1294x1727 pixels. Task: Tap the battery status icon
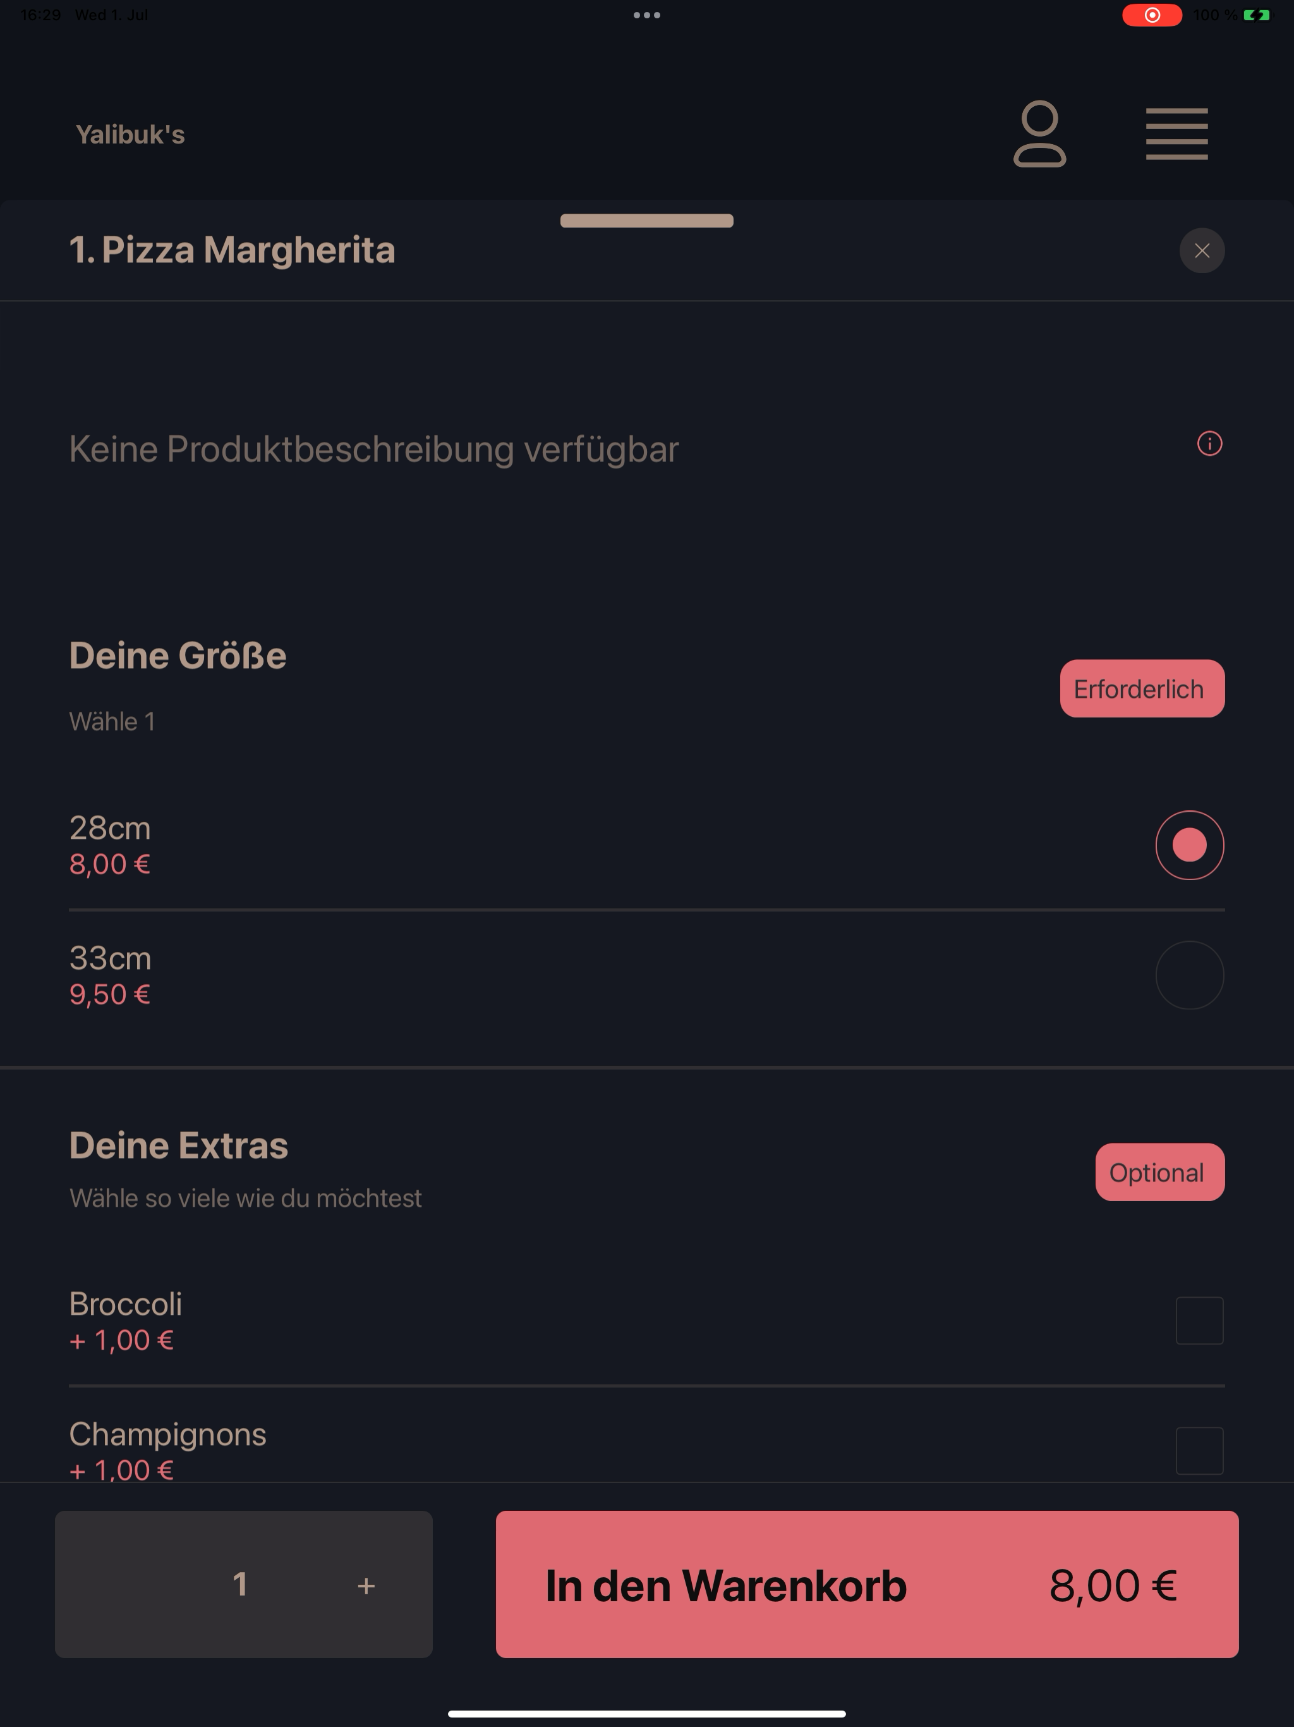click(1257, 15)
